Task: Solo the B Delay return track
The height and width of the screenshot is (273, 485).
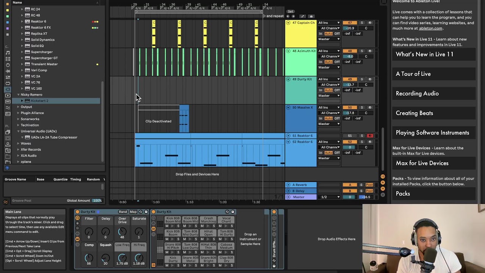Action: pos(361,191)
